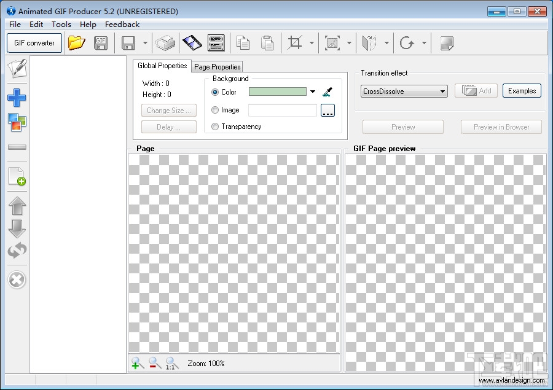Image resolution: width=553 pixels, height=390 pixels.
Task: Click the shadow effect square icon
Action: [x=447, y=43]
